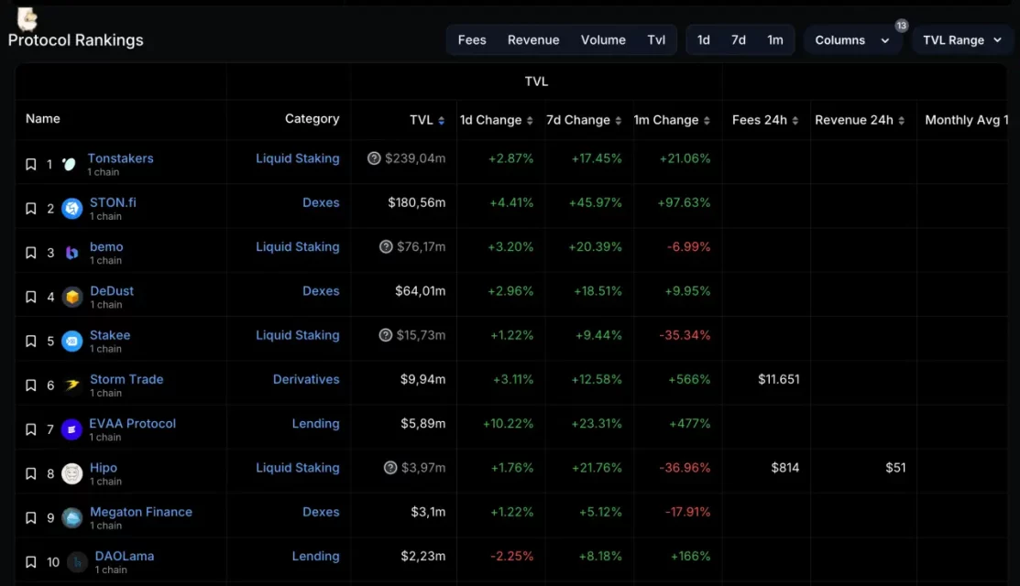Click the Category column header

[x=312, y=119]
